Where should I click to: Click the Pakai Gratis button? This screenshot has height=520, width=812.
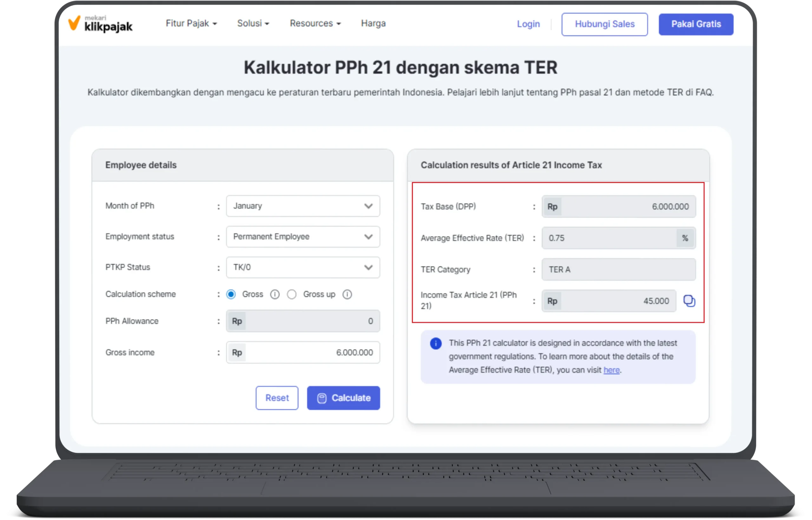[x=696, y=24]
